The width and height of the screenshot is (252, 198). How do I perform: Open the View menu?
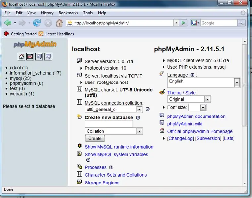[31, 13]
